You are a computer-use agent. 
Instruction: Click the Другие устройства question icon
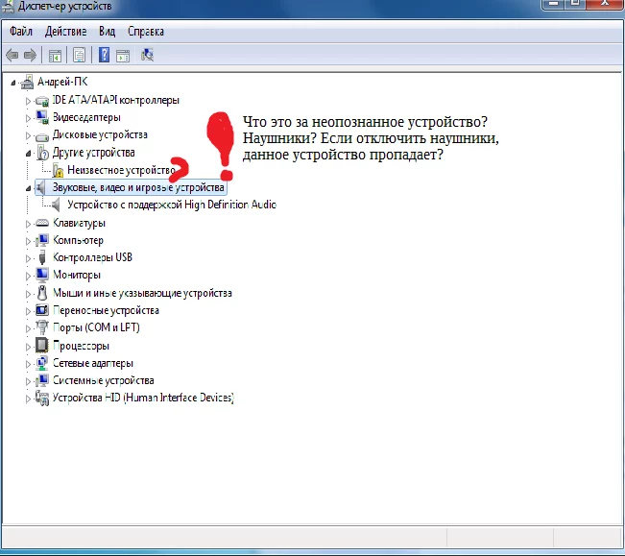point(42,153)
